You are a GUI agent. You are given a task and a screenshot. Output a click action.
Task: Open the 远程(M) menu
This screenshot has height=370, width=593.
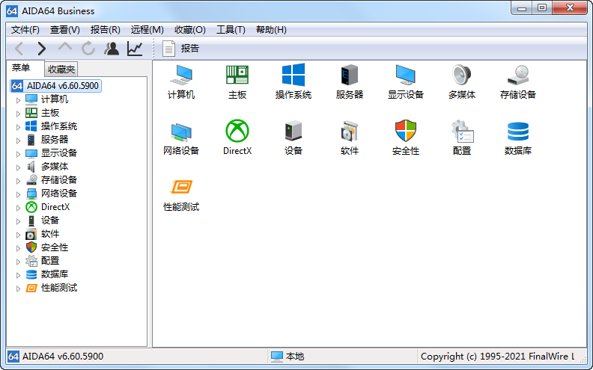tap(147, 30)
